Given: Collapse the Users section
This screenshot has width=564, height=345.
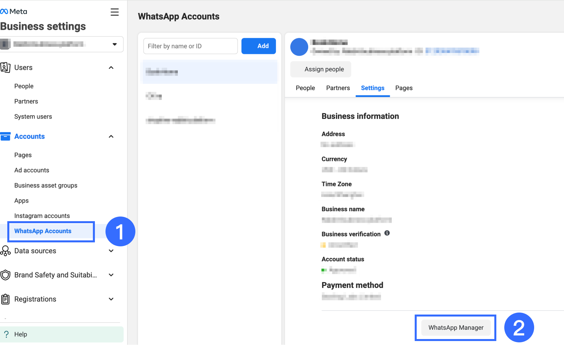Looking at the screenshot, I should [x=111, y=68].
